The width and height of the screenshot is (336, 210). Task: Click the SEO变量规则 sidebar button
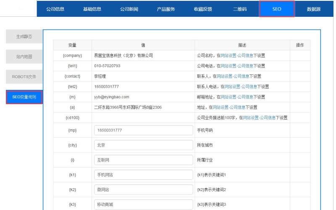pos(24,97)
